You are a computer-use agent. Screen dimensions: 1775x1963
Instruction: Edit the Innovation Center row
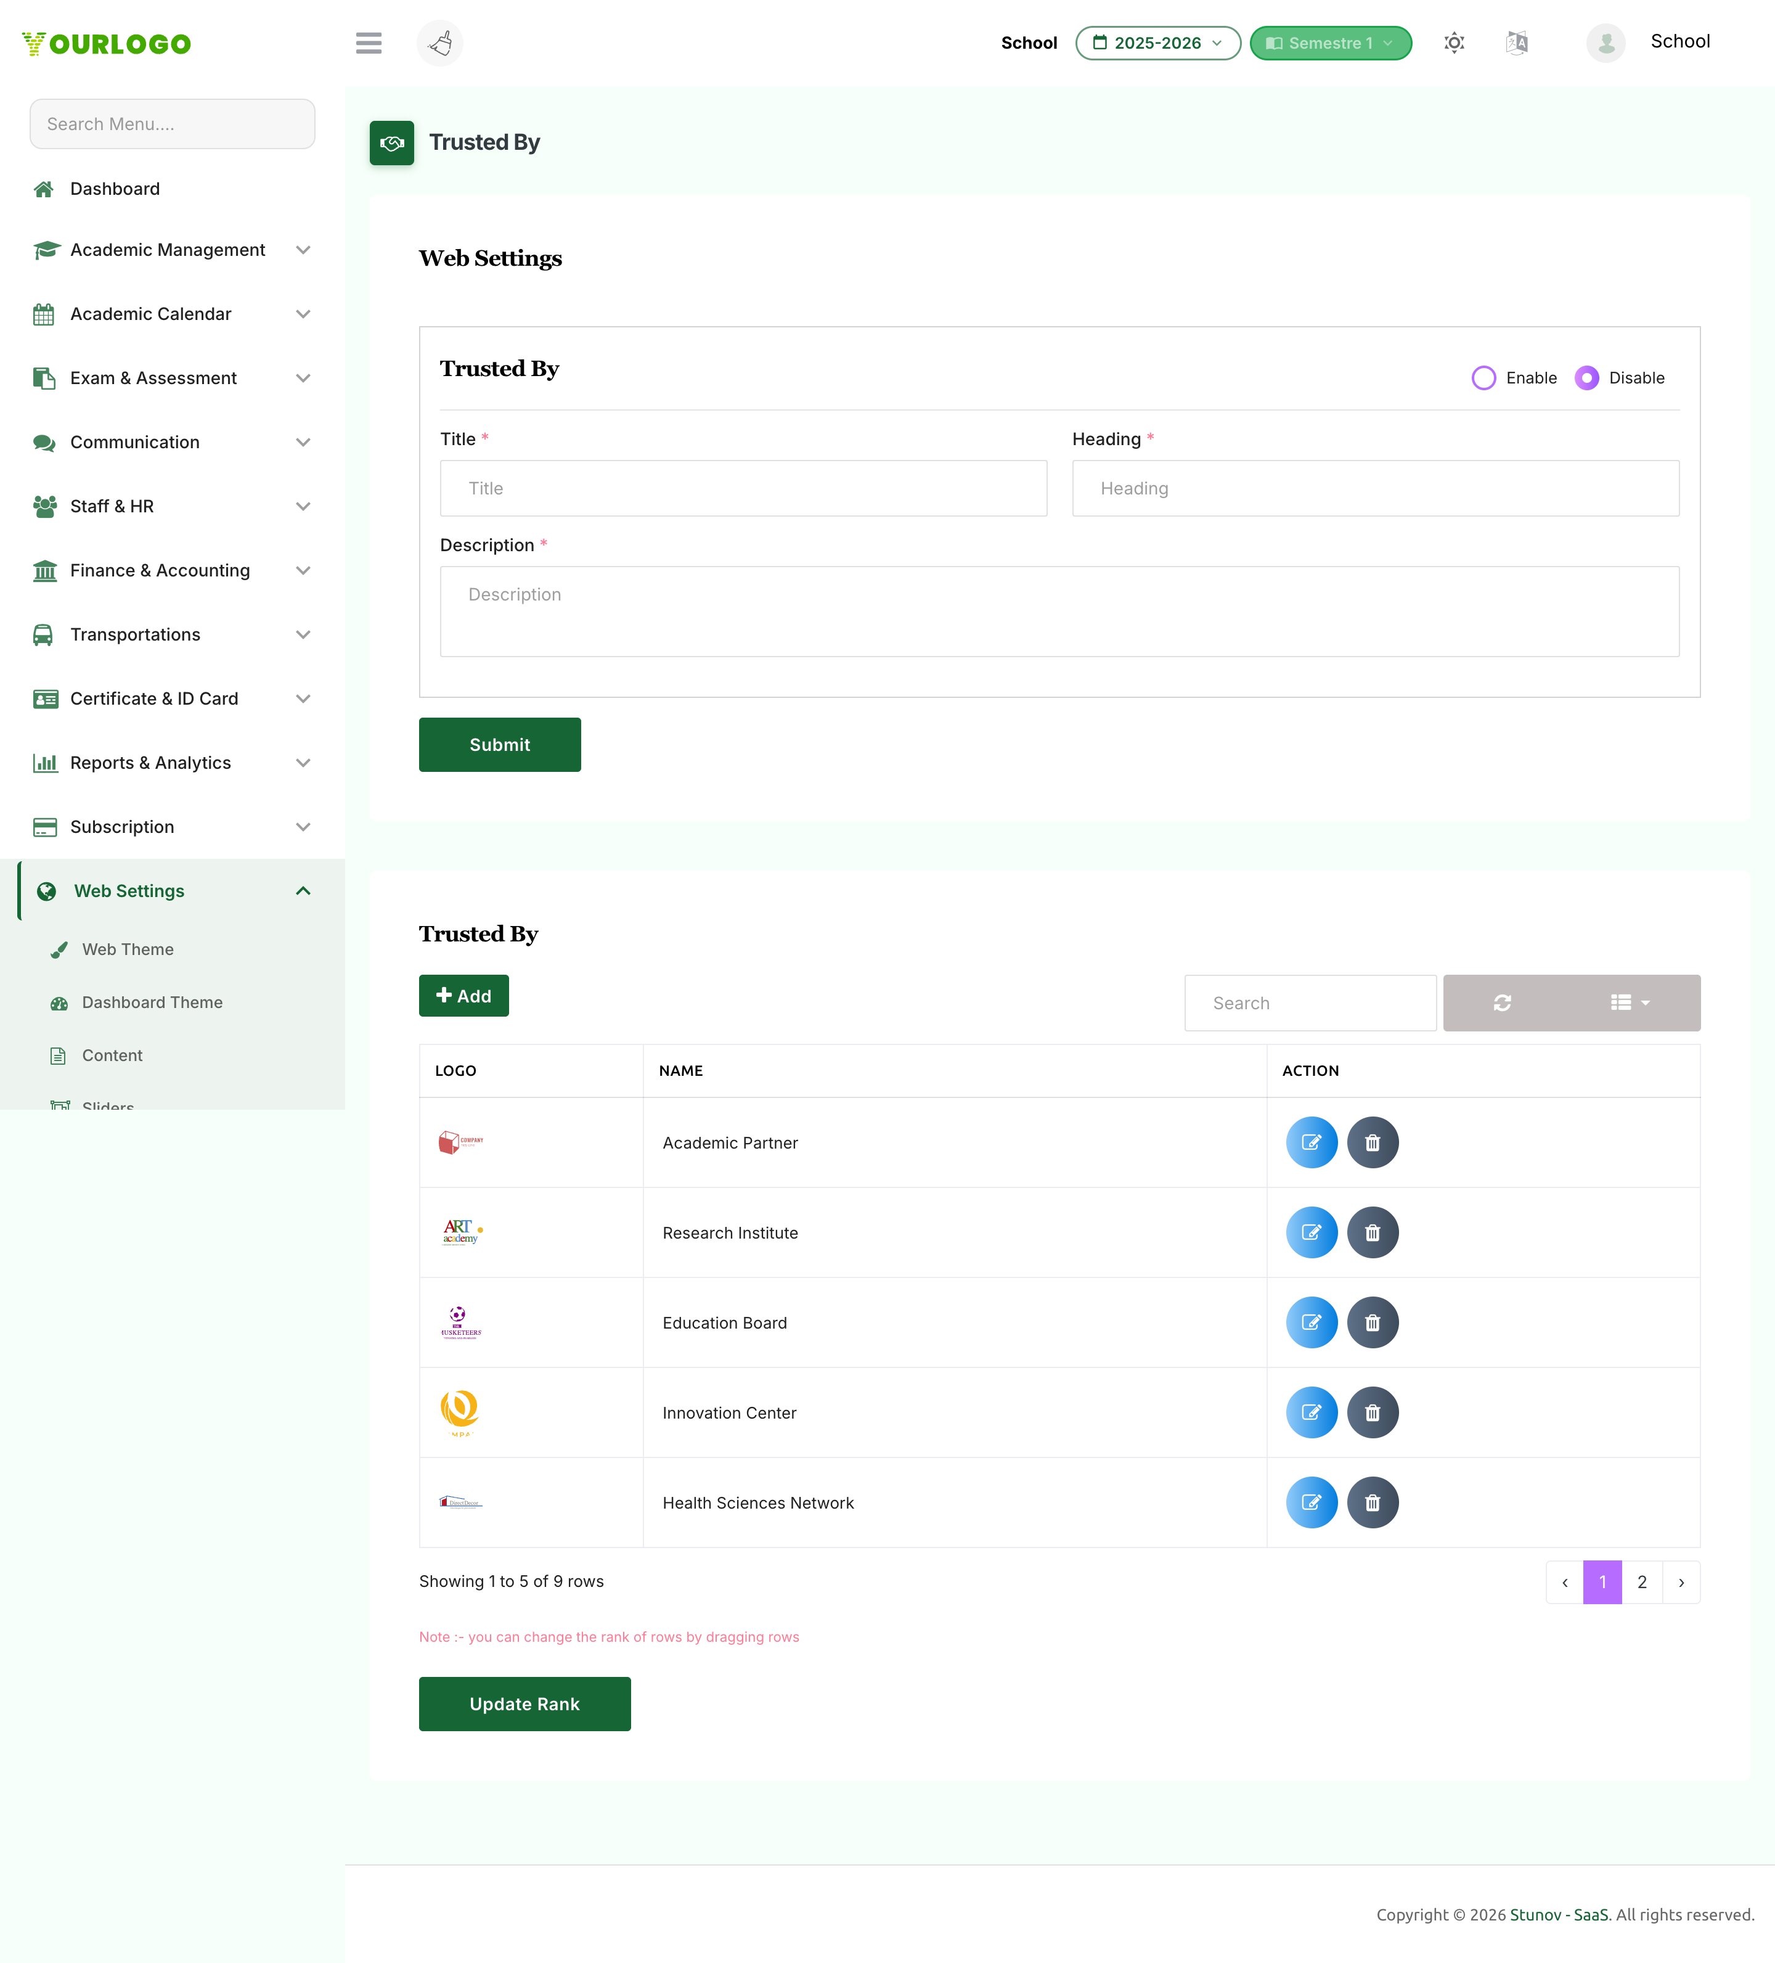click(x=1312, y=1413)
